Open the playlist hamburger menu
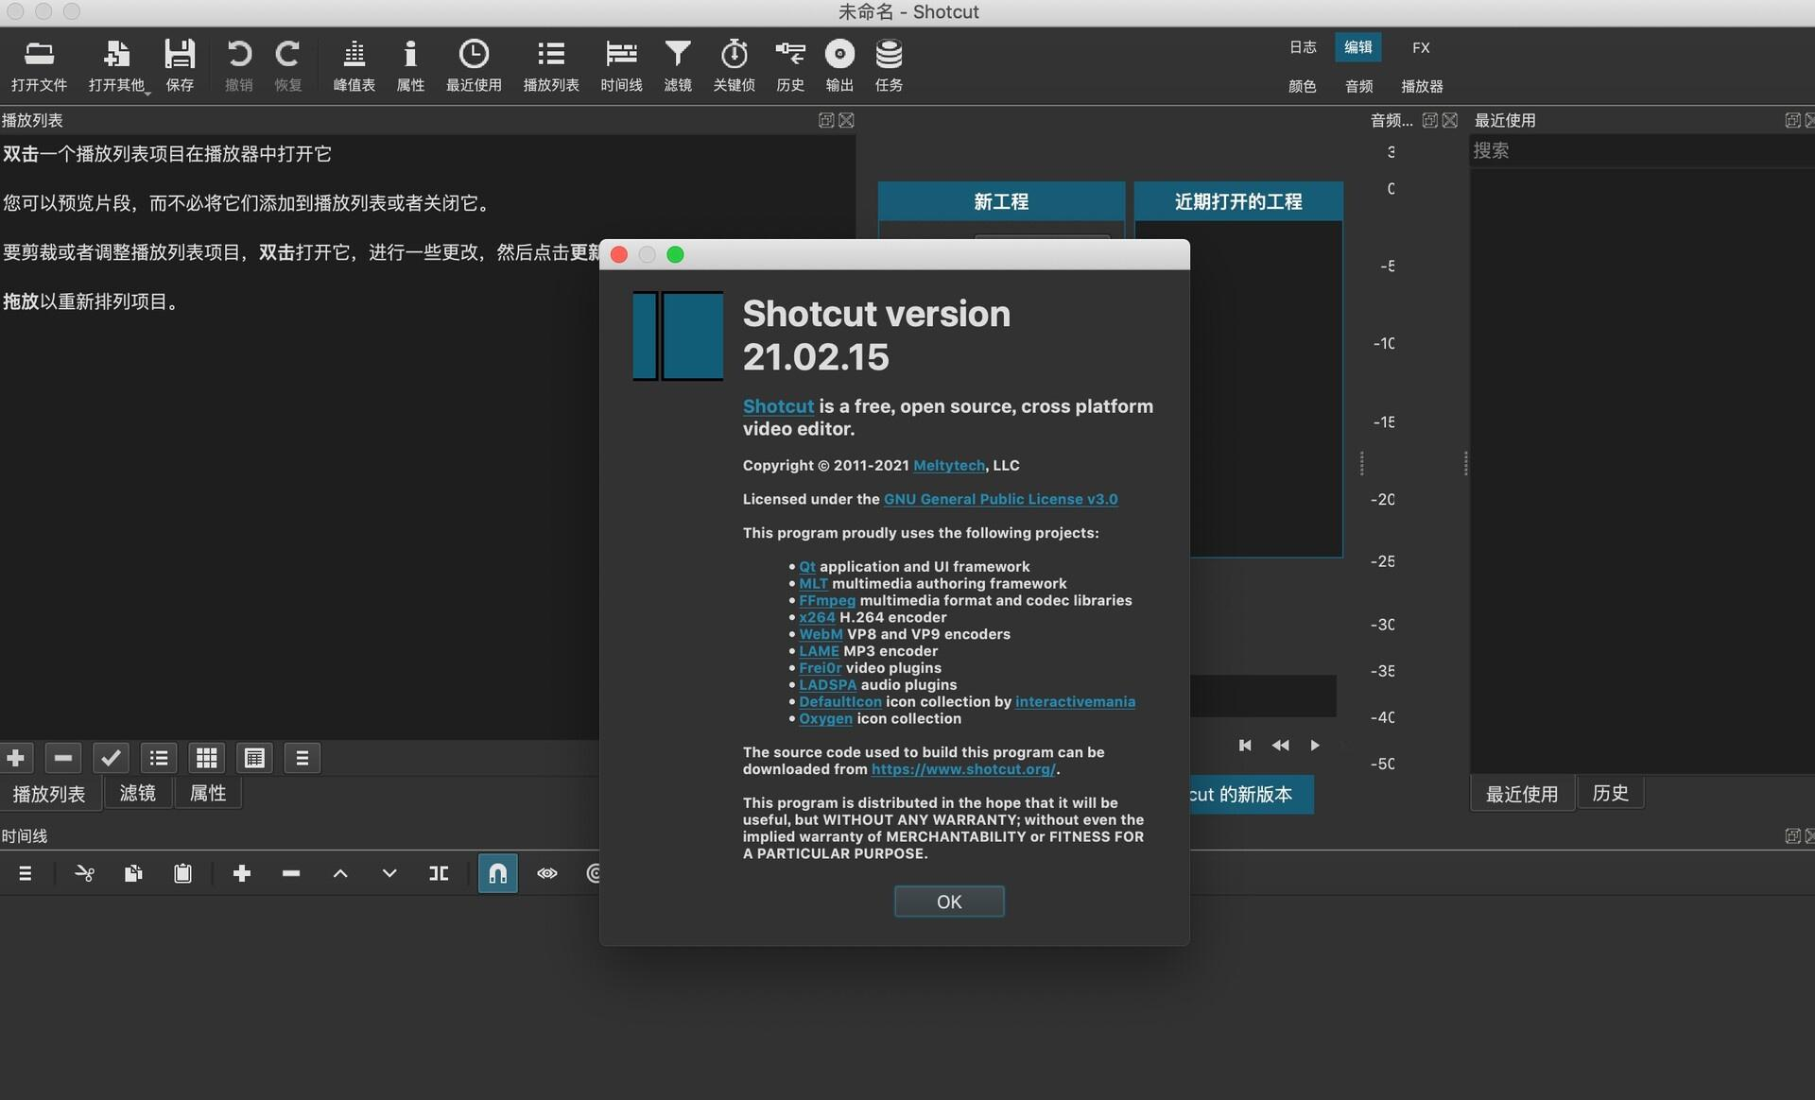Screen dimensions: 1815x1100 point(302,758)
